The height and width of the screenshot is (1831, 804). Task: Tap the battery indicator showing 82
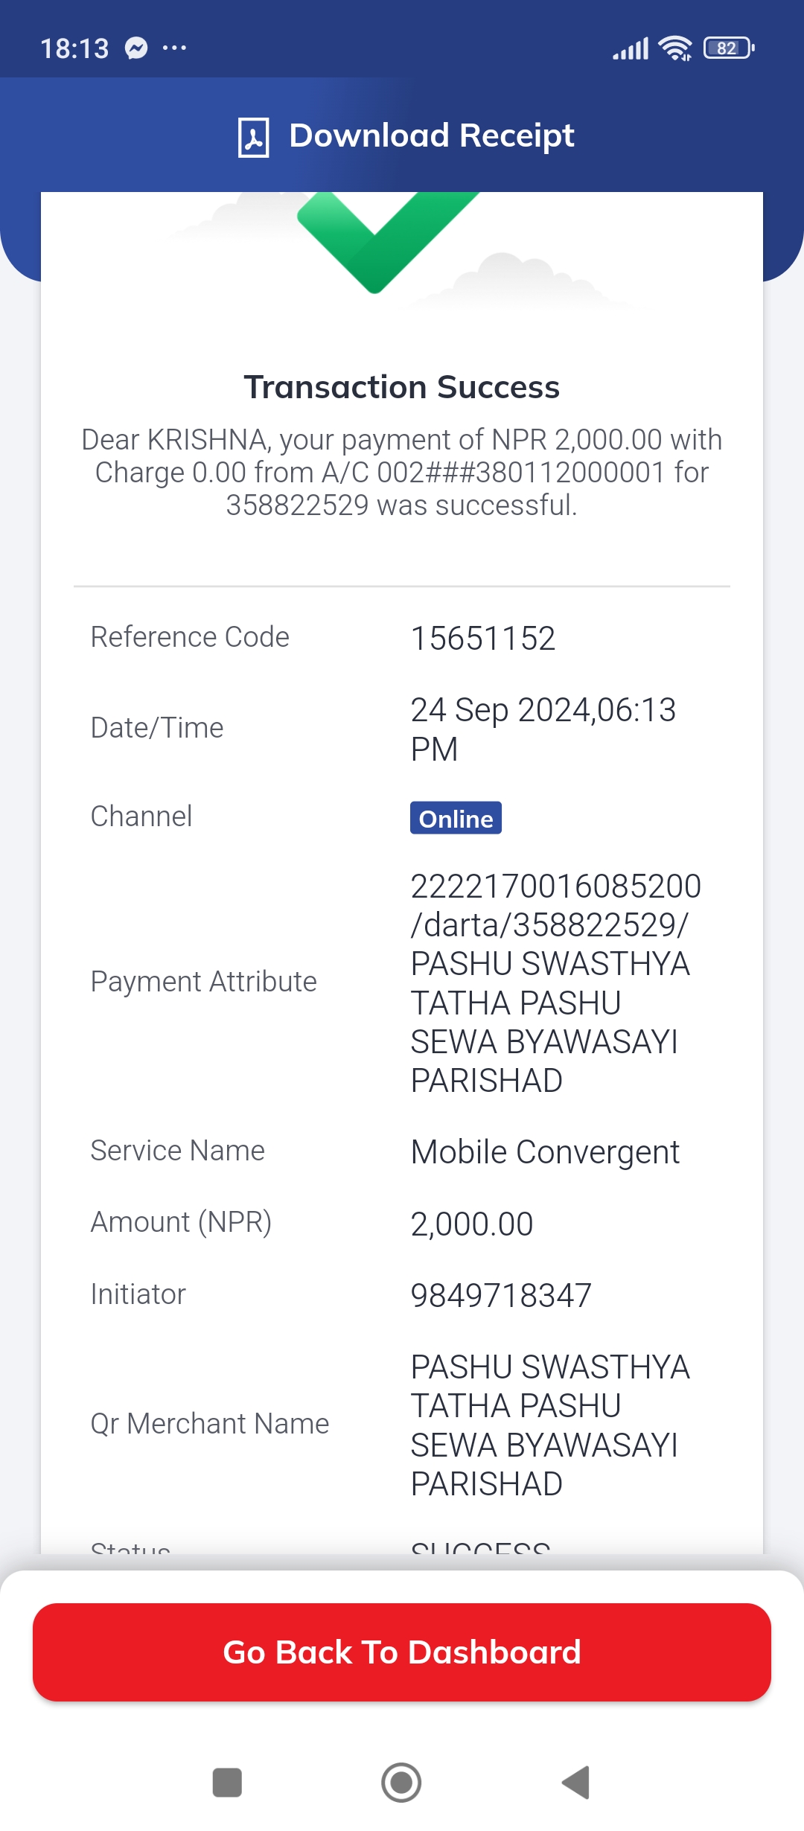729,48
